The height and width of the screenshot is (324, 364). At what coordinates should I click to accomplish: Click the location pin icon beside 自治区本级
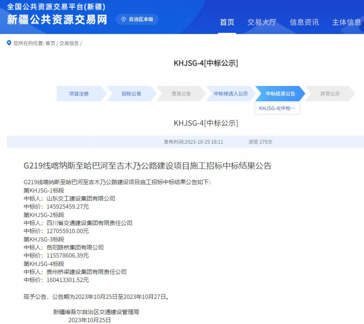pos(124,19)
